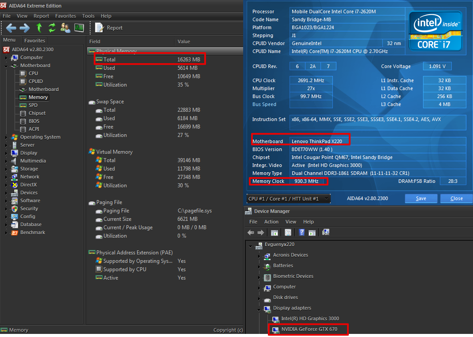Open the user management icon in AIDA64 toolbar
This screenshot has height=337, width=473.
pos(65,28)
